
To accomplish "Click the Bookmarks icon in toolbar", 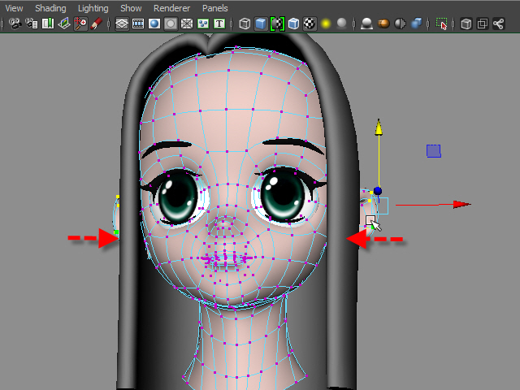I will (48, 24).
